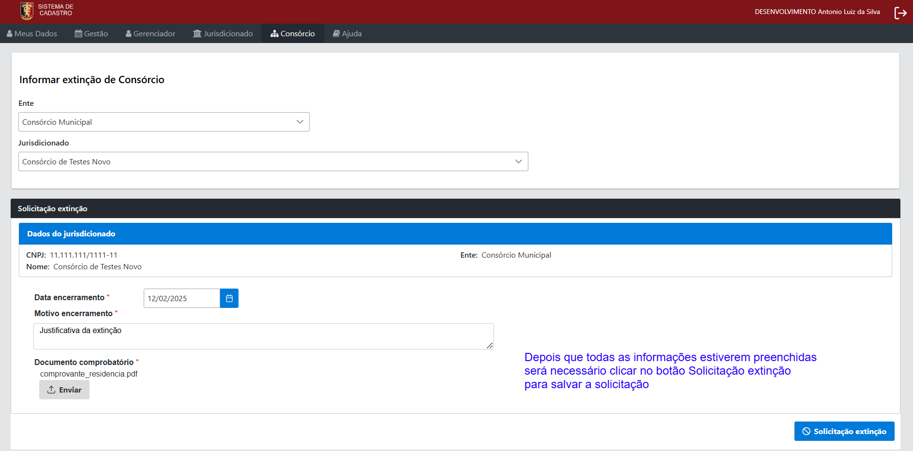Click the Informar extinção de Consórcio heading
Viewport: 913px width, 451px height.
92,80
